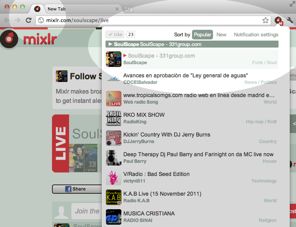Click the play triangle in SoulScape header bar
This screenshot has height=227, width=296.
(110, 44)
